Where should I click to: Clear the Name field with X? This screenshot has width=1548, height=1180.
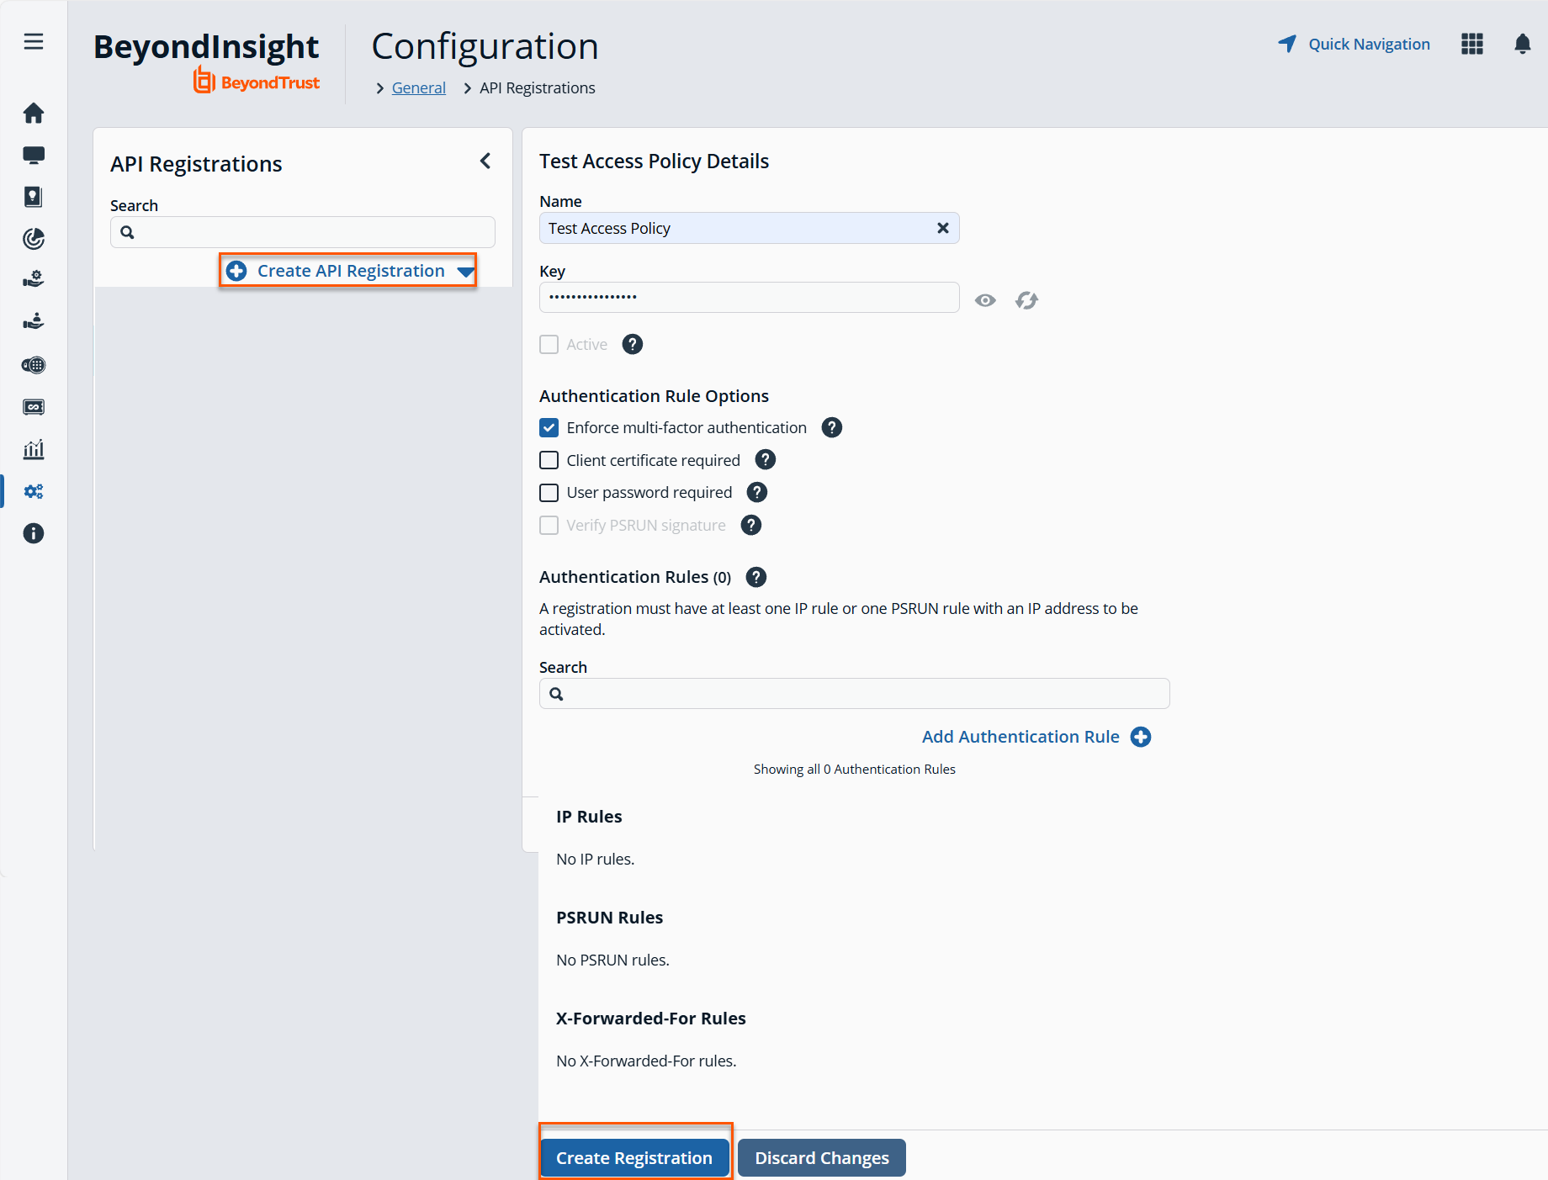pos(943,228)
